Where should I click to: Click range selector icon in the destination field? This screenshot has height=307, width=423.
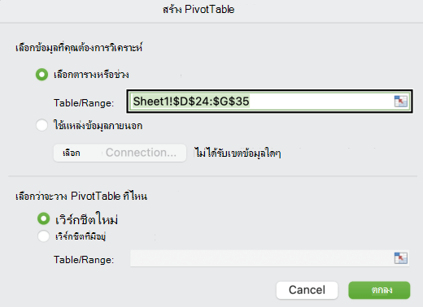click(x=401, y=258)
